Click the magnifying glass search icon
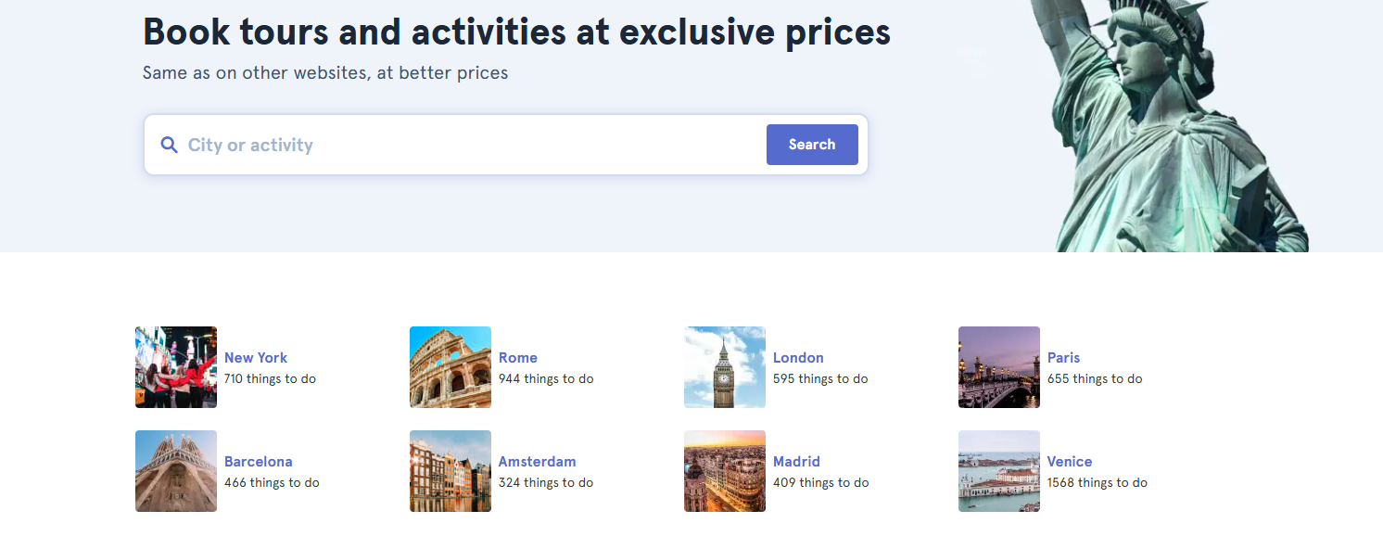This screenshot has width=1383, height=549. pos(169,145)
